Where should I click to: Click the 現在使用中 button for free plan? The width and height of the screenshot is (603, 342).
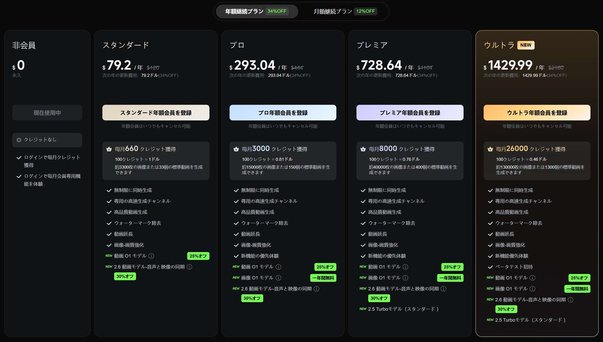coord(47,113)
